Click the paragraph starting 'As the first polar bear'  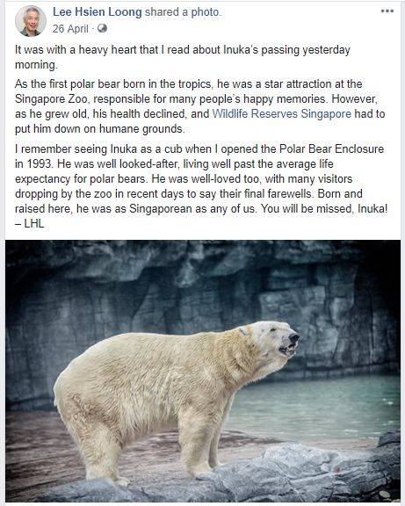pos(200,106)
